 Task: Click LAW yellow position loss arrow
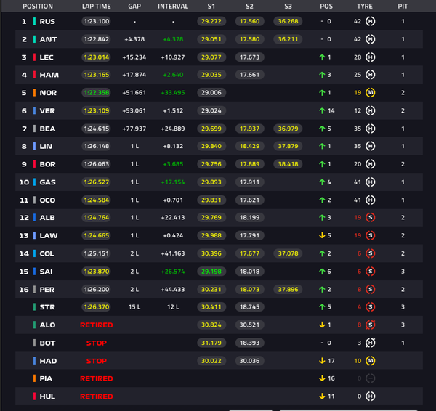point(322,235)
